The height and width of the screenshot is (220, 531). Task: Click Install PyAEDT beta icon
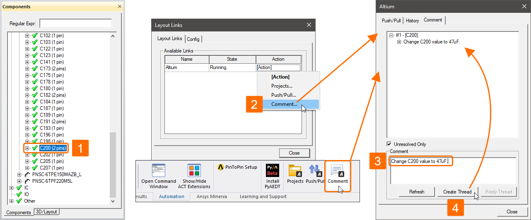tap(273, 170)
